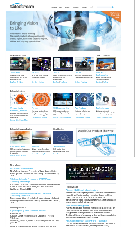Click Free Player under Switch
The image size is (135, 227).
click(64, 82)
